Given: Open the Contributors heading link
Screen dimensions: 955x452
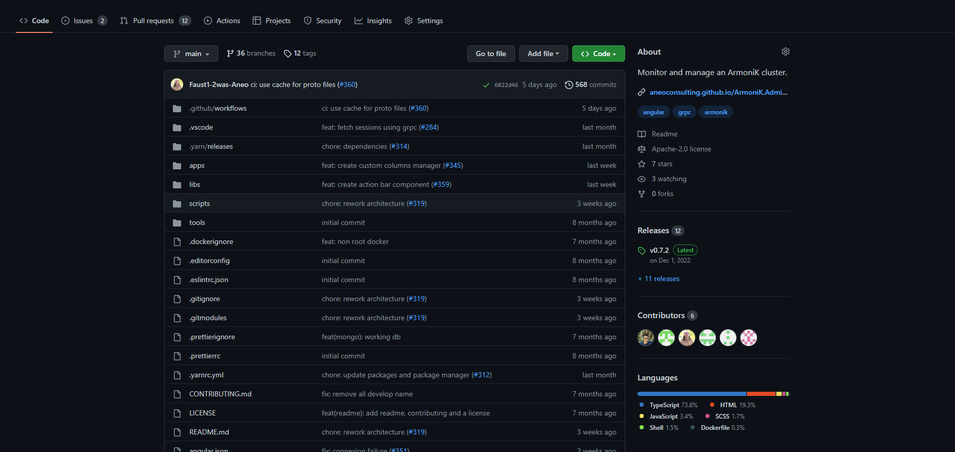Looking at the screenshot, I should (667, 316).
